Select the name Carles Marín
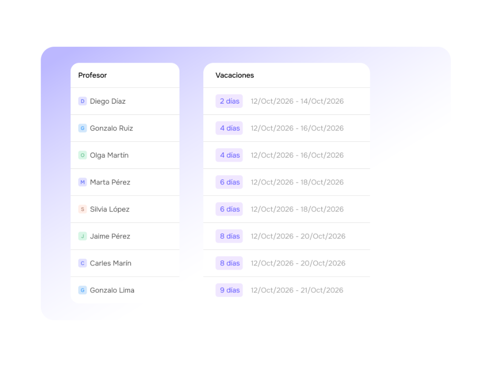Viewport: 490px width, 367px height. 111,263
